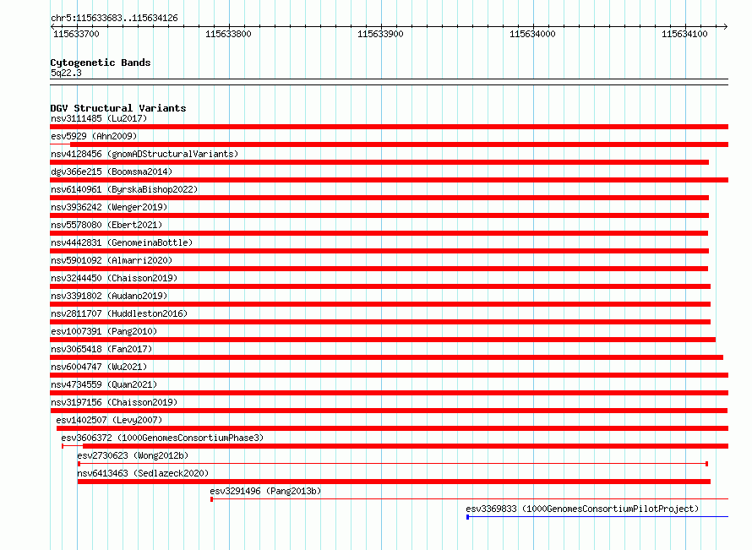Click esv3369833 (1000GenomesConsortiumPilotProject) label
Viewport: 752px width, 550px height.
pyautogui.click(x=582, y=509)
